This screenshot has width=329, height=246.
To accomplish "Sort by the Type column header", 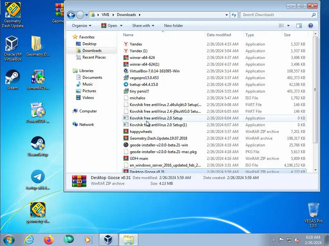I will pos(263,35).
